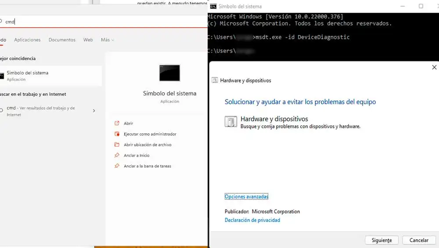Click the Siguiente button
Image resolution: width=439 pixels, height=248 pixels.
point(381,240)
